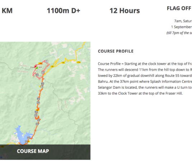Viewport: 192px width, 166px height.
Task: Click the FLAG OFF heading
Action: [x=179, y=8]
